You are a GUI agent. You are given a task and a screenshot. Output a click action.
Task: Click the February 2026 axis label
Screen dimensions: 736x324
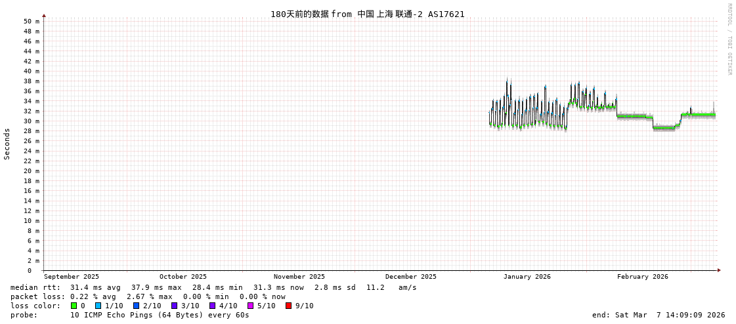pyautogui.click(x=642, y=277)
